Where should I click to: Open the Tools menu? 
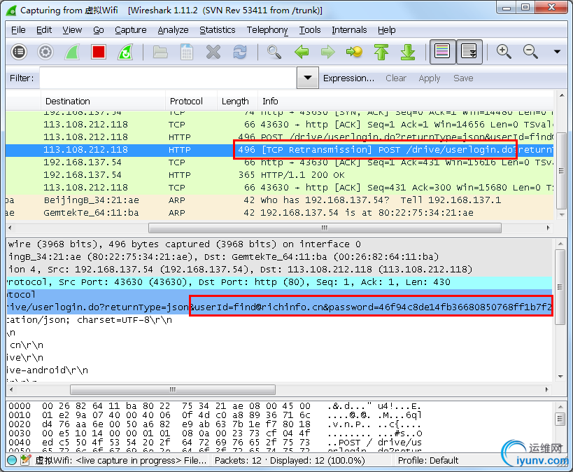[309, 30]
